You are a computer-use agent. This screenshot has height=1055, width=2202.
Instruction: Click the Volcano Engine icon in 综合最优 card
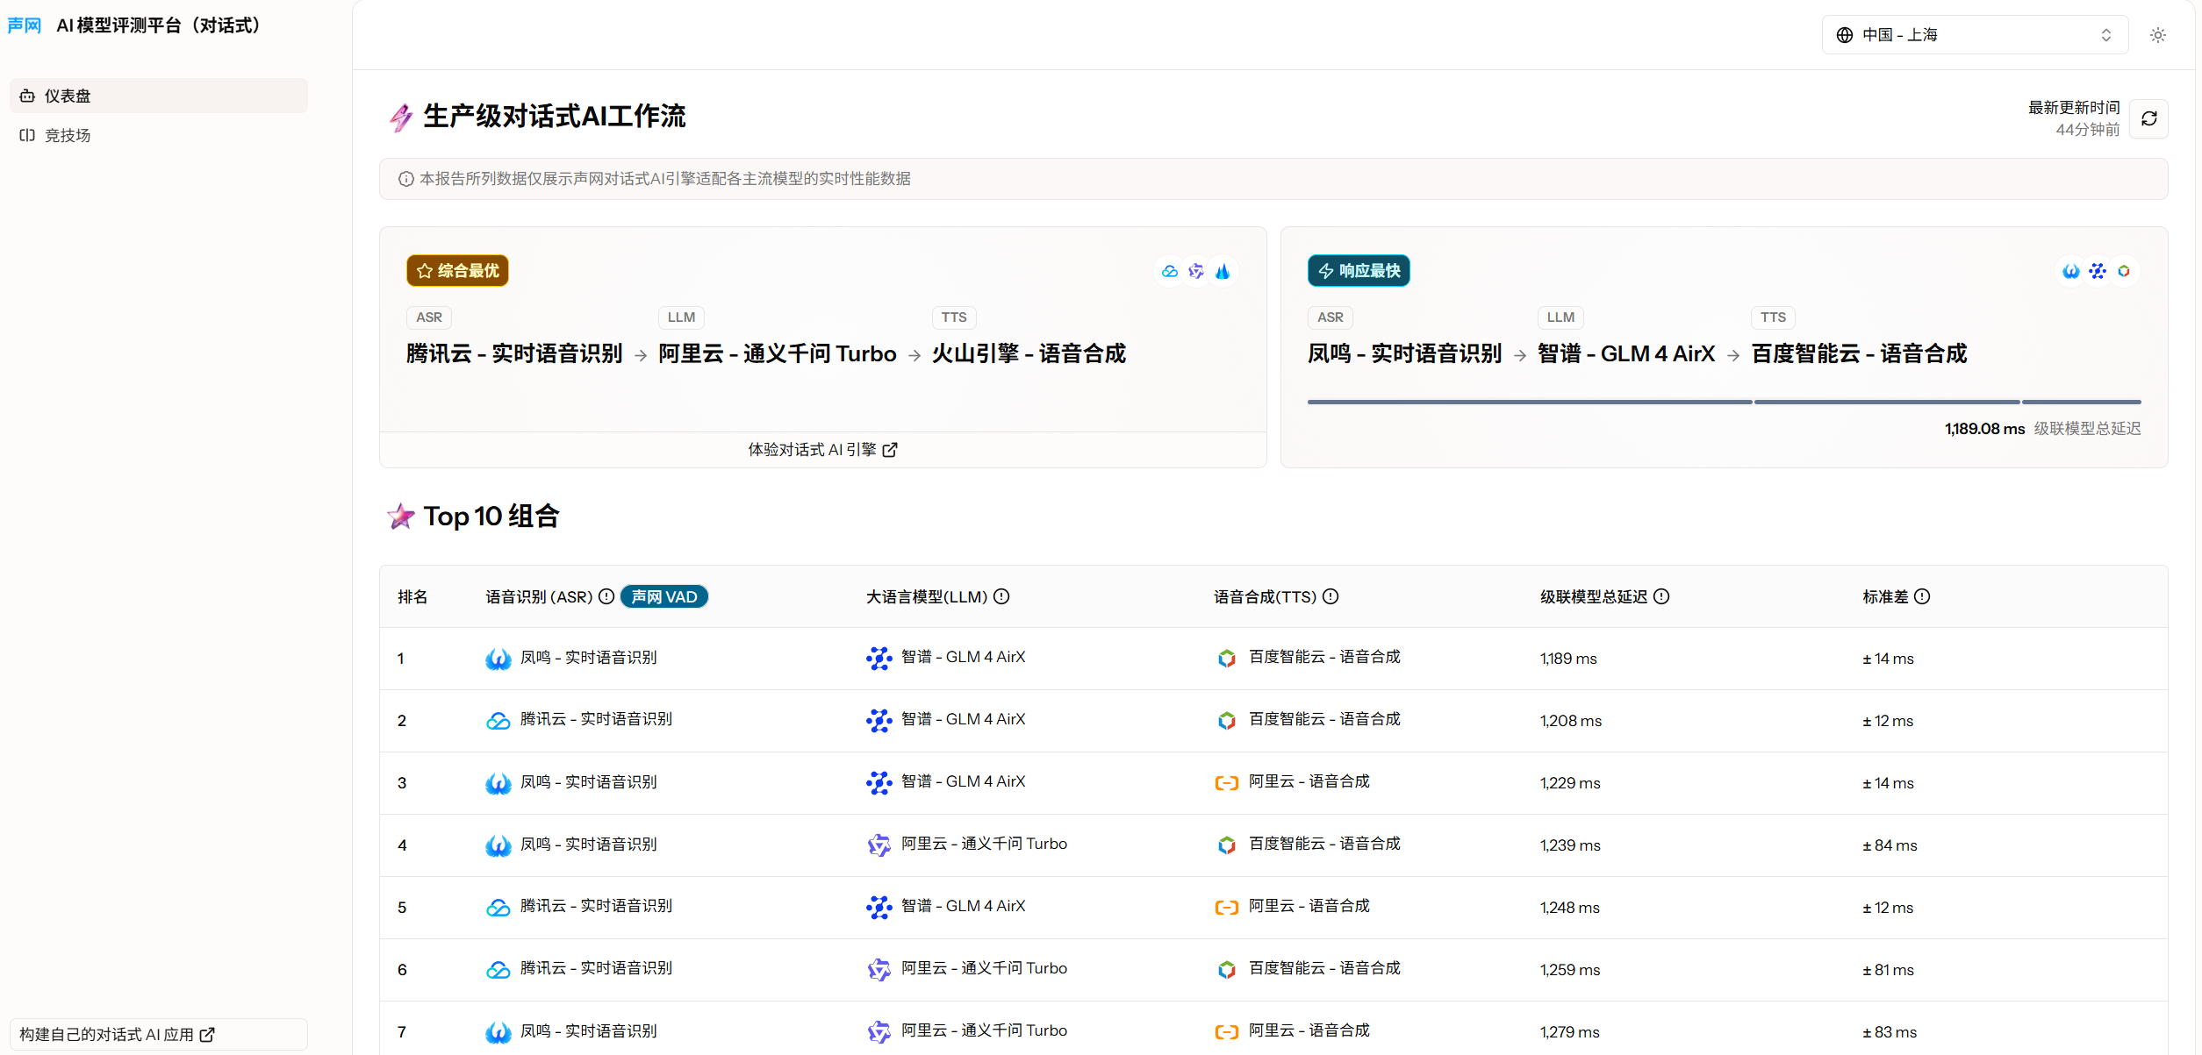pyautogui.click(x=1223, y=271)
